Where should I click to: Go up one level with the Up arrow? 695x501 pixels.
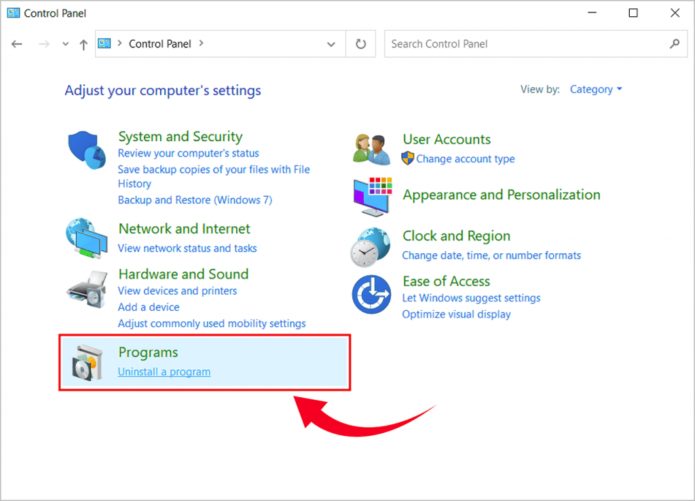pyautogui.click(x=83, y=44)
